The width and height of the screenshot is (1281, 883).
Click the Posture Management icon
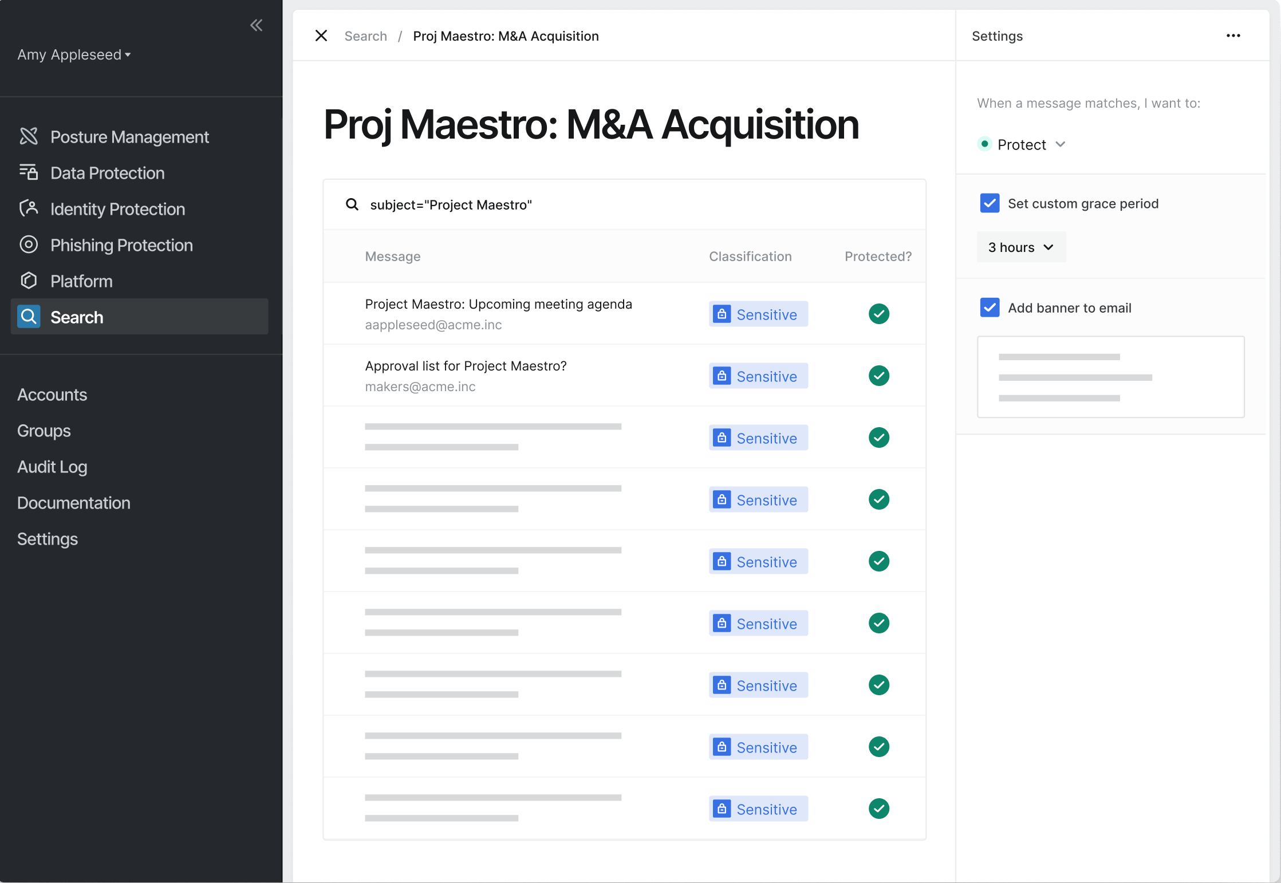click(29, 136)
